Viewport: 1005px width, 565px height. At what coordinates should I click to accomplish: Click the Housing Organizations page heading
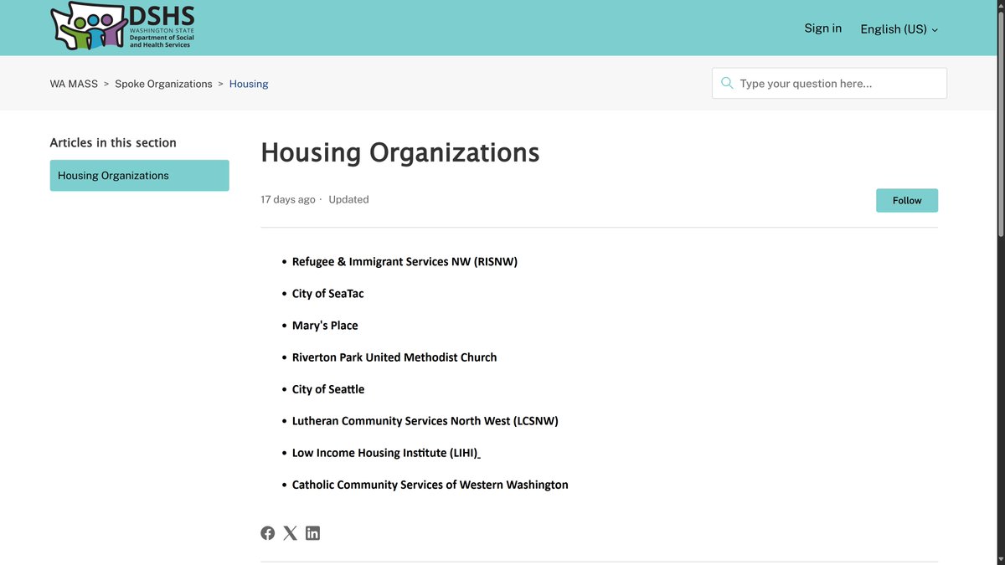400,152
